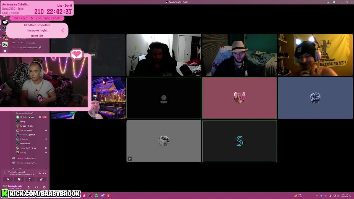The image size is (354, 199).
Task: Focus the hooded person's video tile
Action: pyautogui.click(x=164, y=55)
